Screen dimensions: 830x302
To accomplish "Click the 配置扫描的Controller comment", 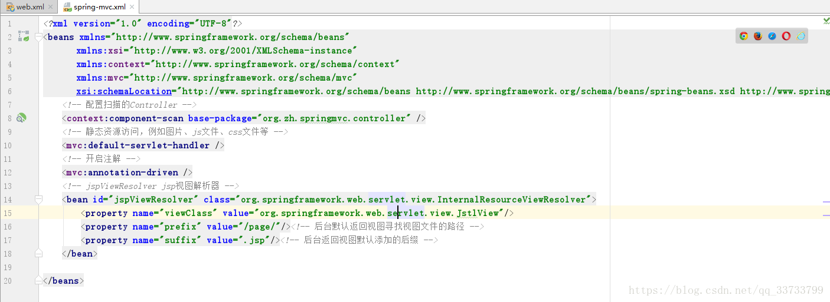I will (129, 105).
